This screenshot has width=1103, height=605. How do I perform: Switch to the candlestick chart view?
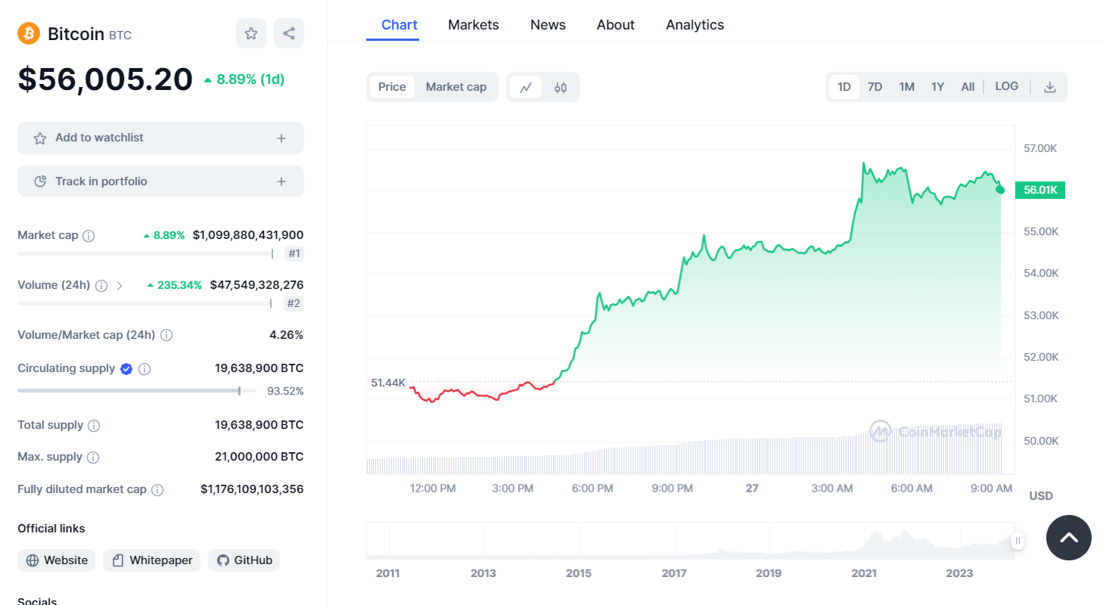point(561,87)
